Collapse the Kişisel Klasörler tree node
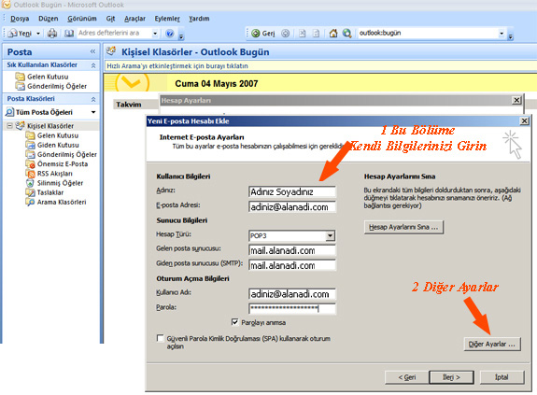The width and height of the screenshot is (537, 395). pyautogui.click(x=9, y=126)
